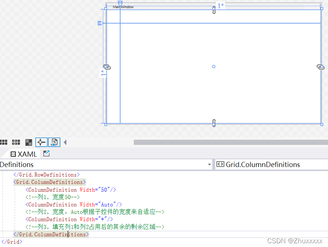Click the XAML tab document icon
The height and width of the screenshot is (247, 328).
click(x=14, y=154)
